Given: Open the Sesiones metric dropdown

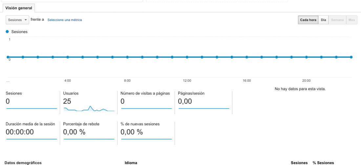Looking at the screenshot, I should 17,20.
